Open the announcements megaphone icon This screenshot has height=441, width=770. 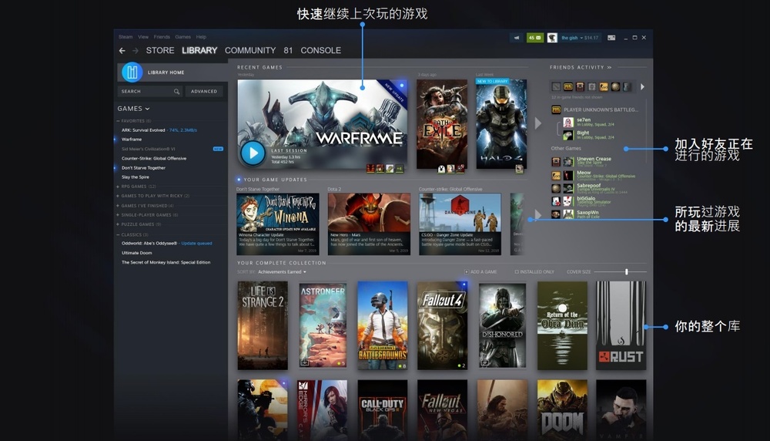pyautogui.click(x=517, y=37)
